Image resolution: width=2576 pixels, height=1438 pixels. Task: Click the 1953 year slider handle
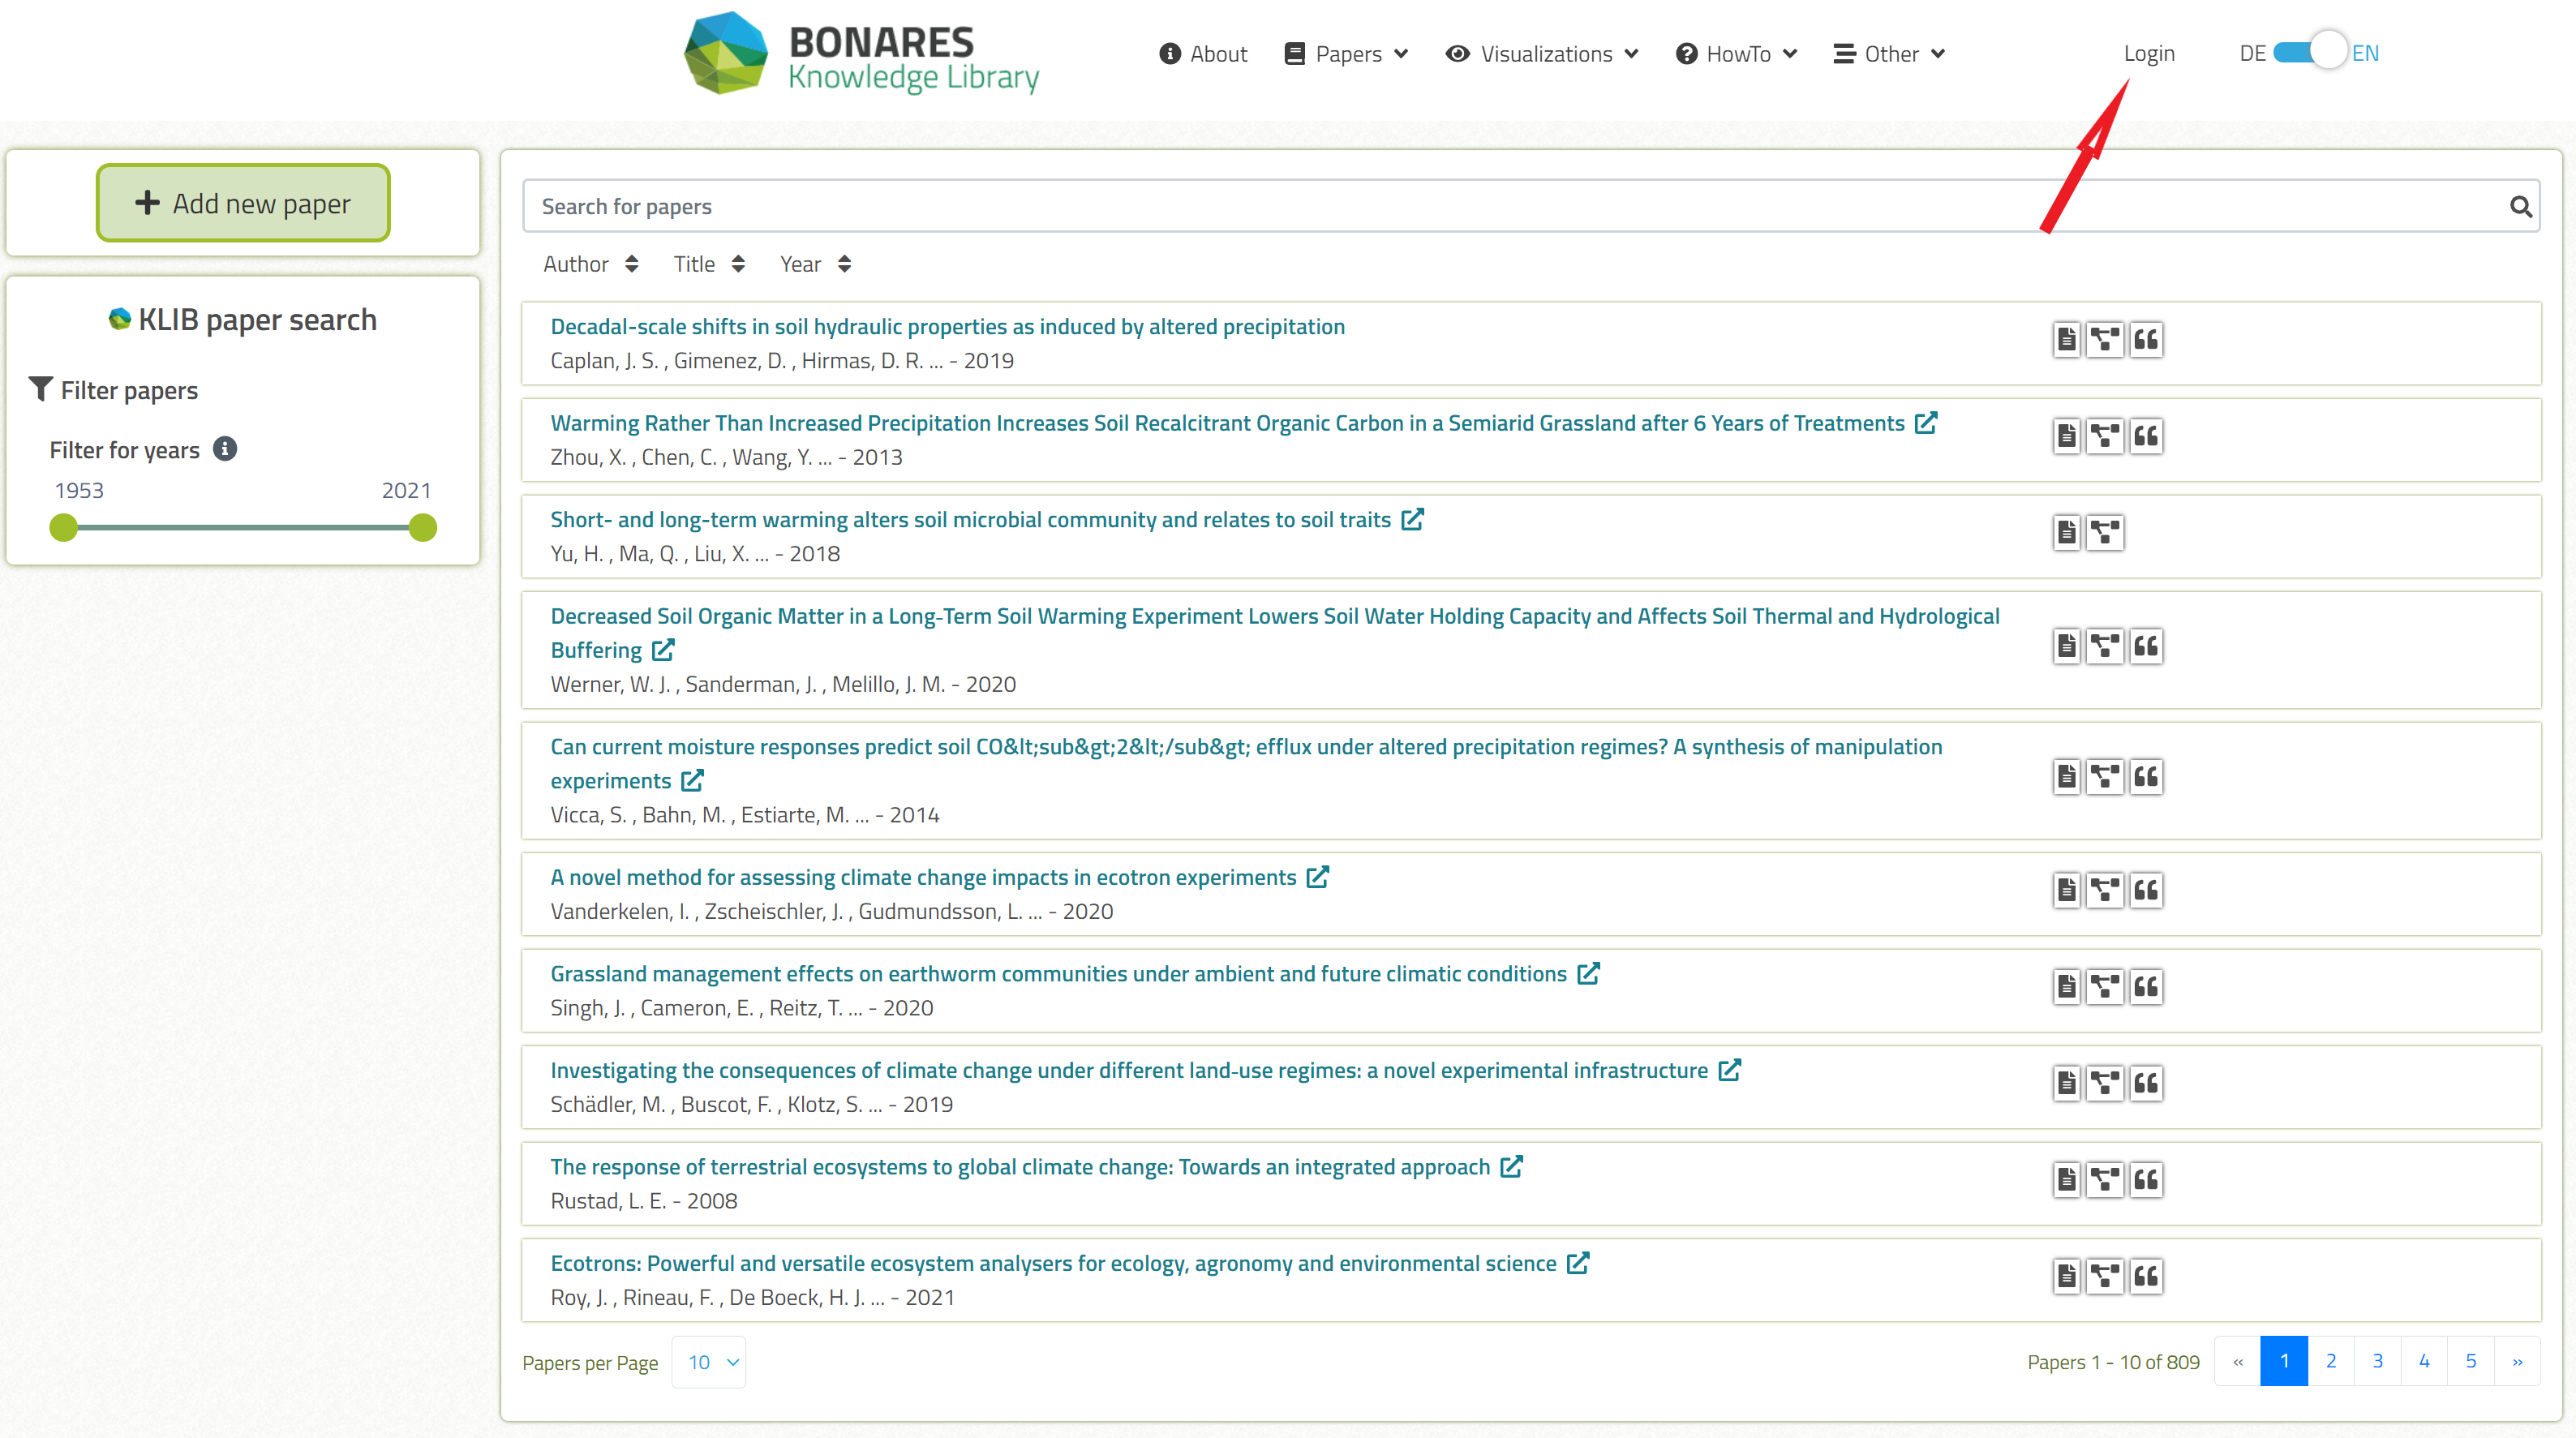64,527
